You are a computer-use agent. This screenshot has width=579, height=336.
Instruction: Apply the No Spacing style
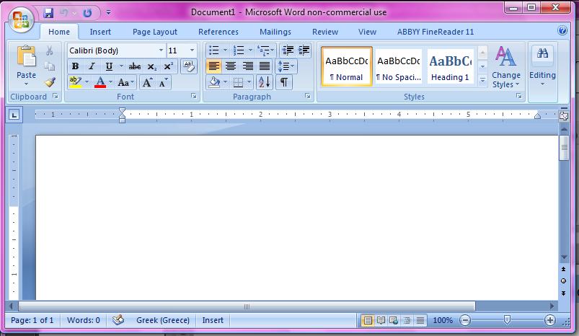[x=399, y=67]
